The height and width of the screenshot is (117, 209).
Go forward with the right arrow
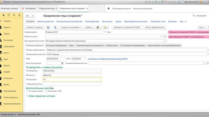[x=33, y=16]
